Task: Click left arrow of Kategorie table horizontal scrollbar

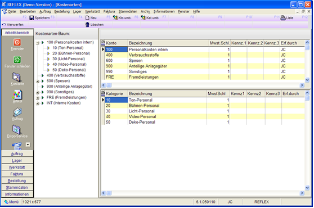Action: 104,193
